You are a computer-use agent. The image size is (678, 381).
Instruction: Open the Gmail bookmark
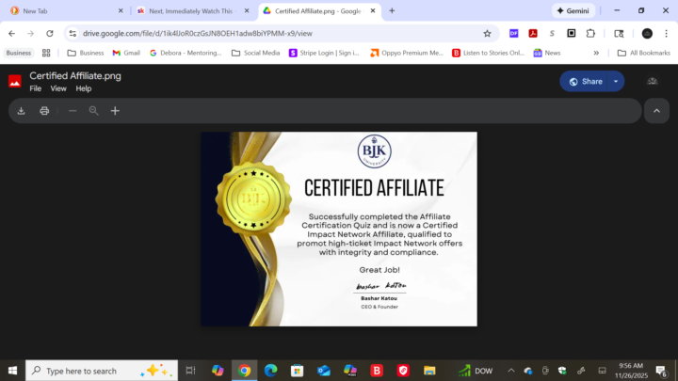click(126, 53)
